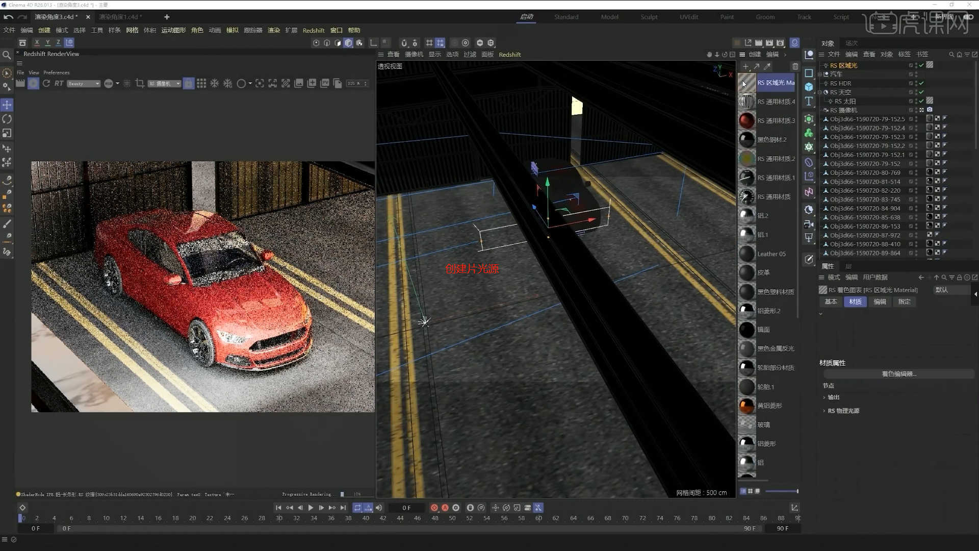
Task: Select the Leather 05 material thumbnail
Action: point(746,254)
